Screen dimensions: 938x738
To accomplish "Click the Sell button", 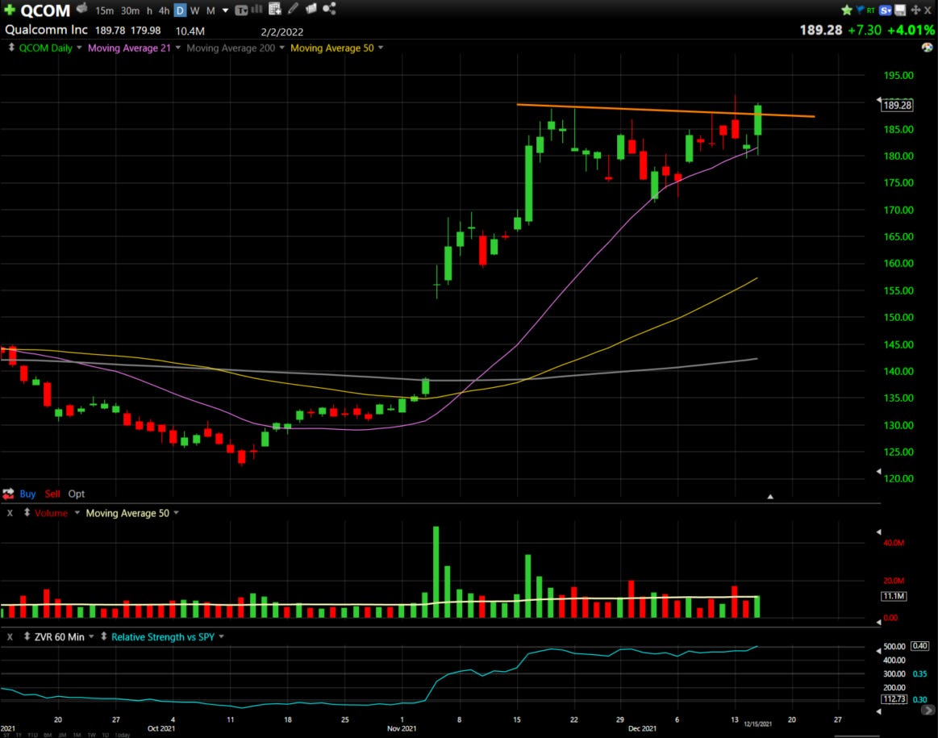I will pos(52,494).
